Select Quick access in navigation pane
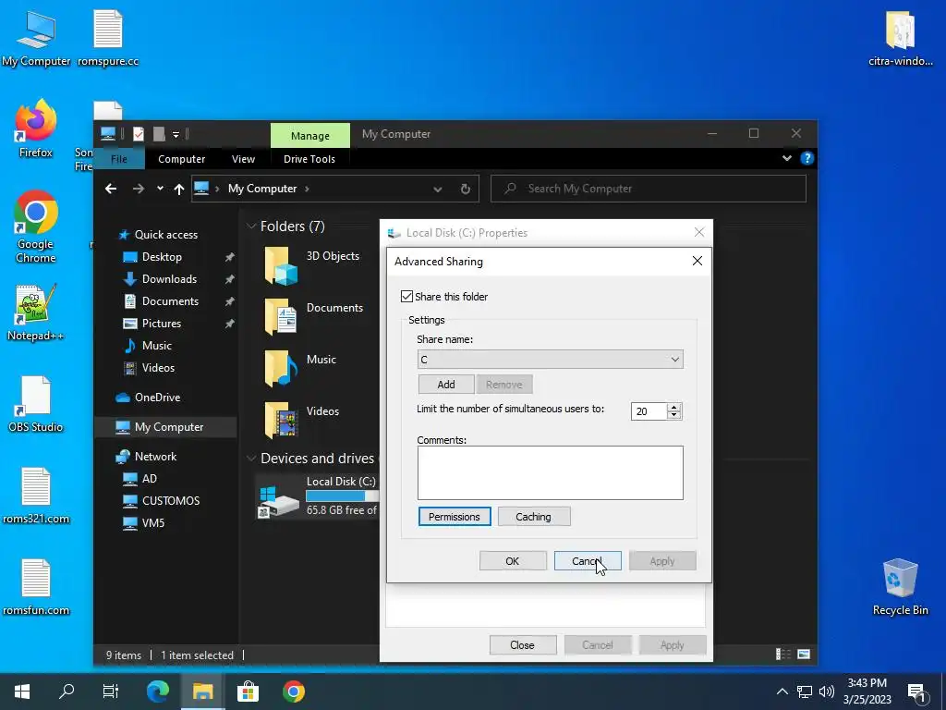This screenshot has width=946, height=710. tap(166, 235)
